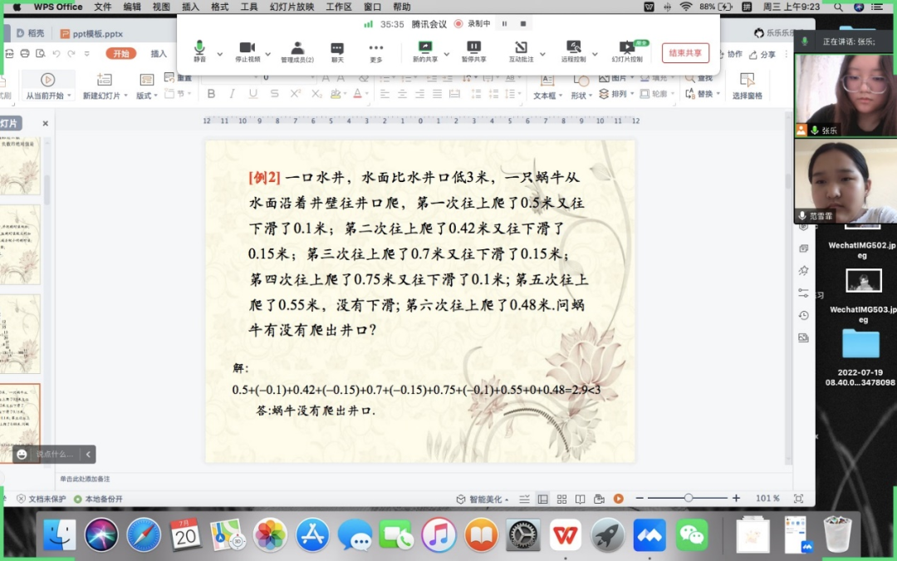Apply subscript formatting

click(316, 93)
